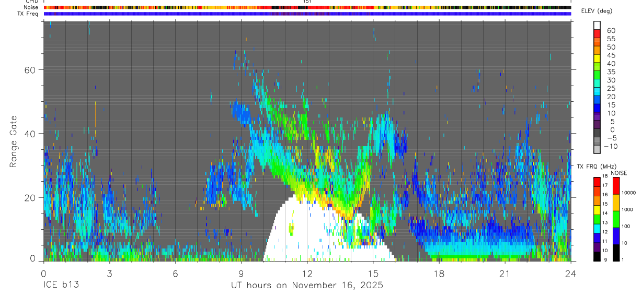Click the red top swatch in NOISE bar
This screenshot has width=642, height=296.
coord(616,186)
